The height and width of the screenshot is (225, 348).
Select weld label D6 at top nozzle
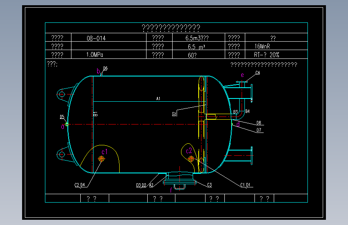coord(106,68)
